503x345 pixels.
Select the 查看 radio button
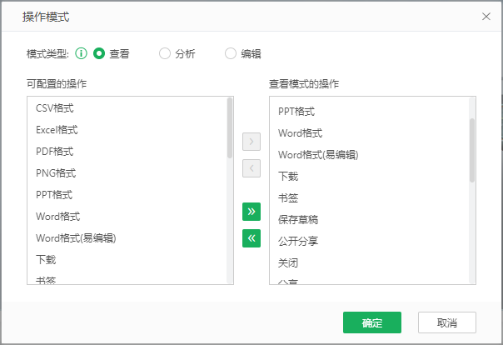coord(99,53)
